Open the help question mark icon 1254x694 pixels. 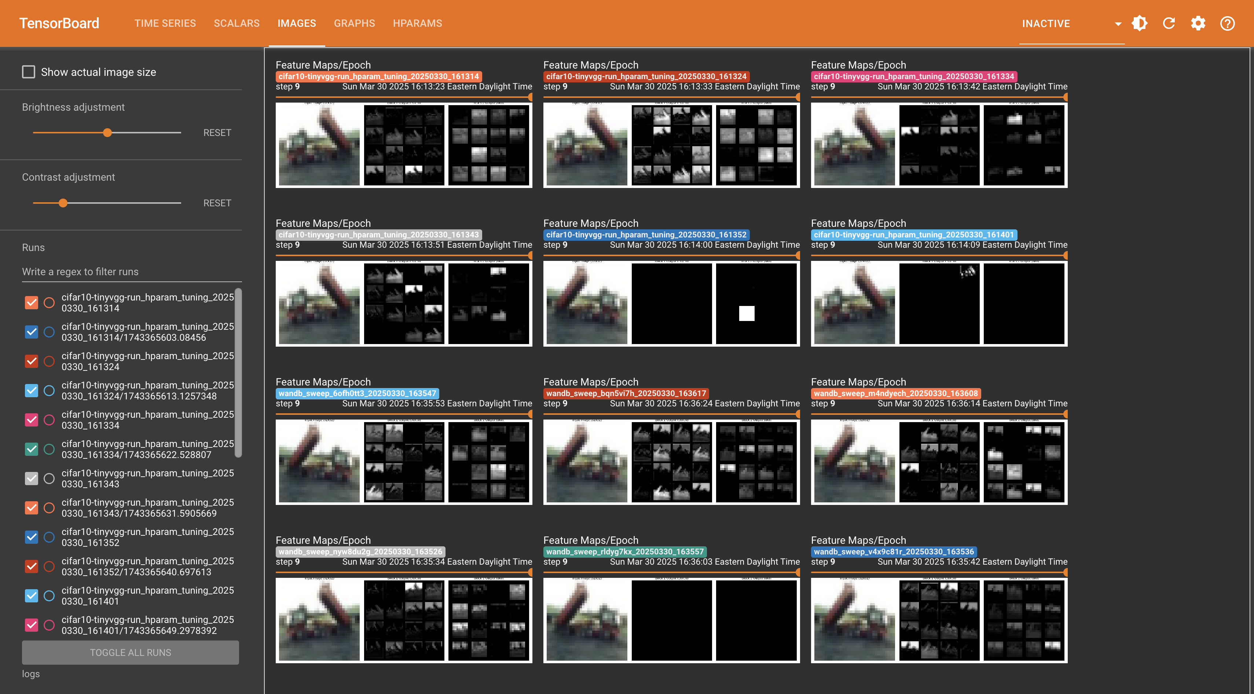tap(1227, 23)
